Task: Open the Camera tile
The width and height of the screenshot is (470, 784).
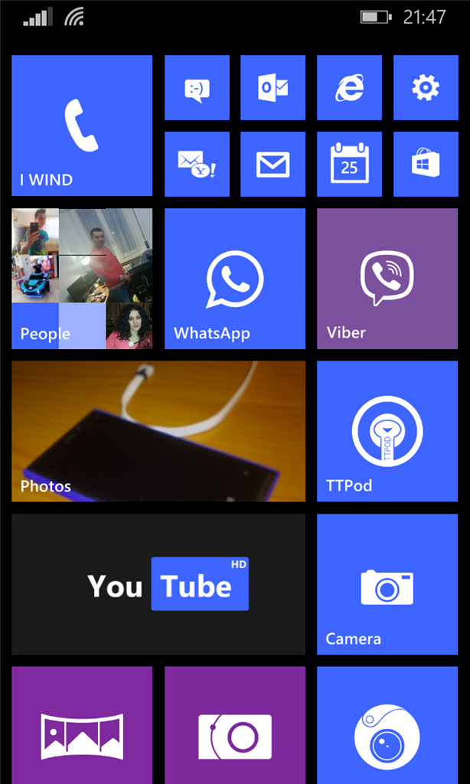Action: tap(387, 584)
